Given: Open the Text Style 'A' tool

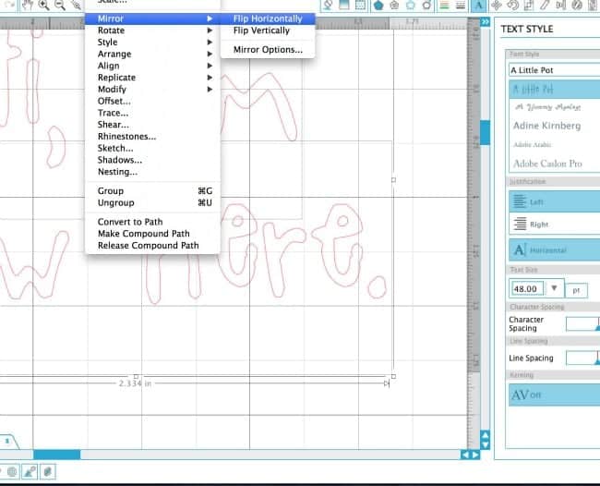Looking at the screenshot, I should 478,6.
